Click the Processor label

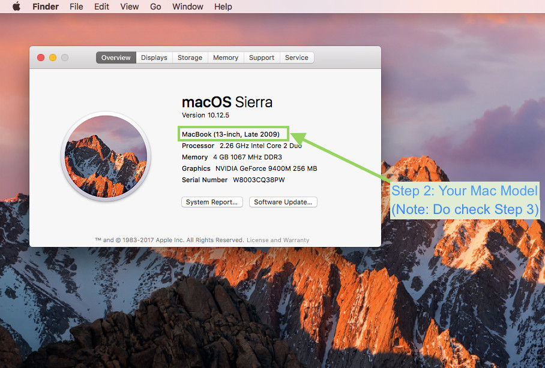[x=197, y=146]
